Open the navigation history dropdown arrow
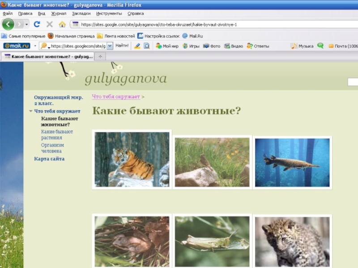Viewport: 358px width, 268px height. [x=27, y=24]
